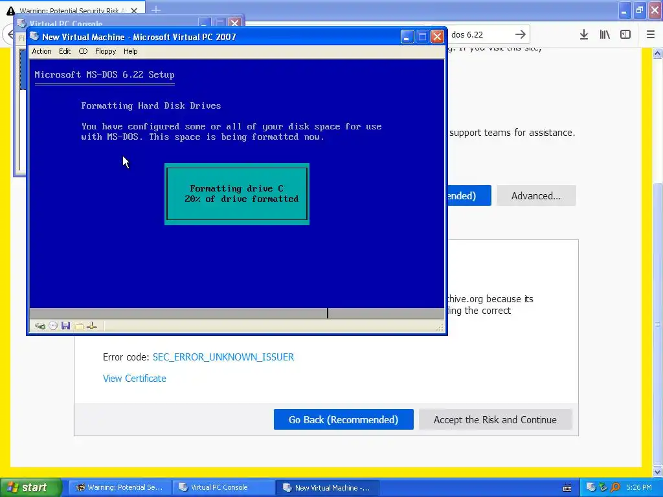Click the Formatting Hard Disk Drives heading
663x497 pixels.
click(x=151, y=105)
